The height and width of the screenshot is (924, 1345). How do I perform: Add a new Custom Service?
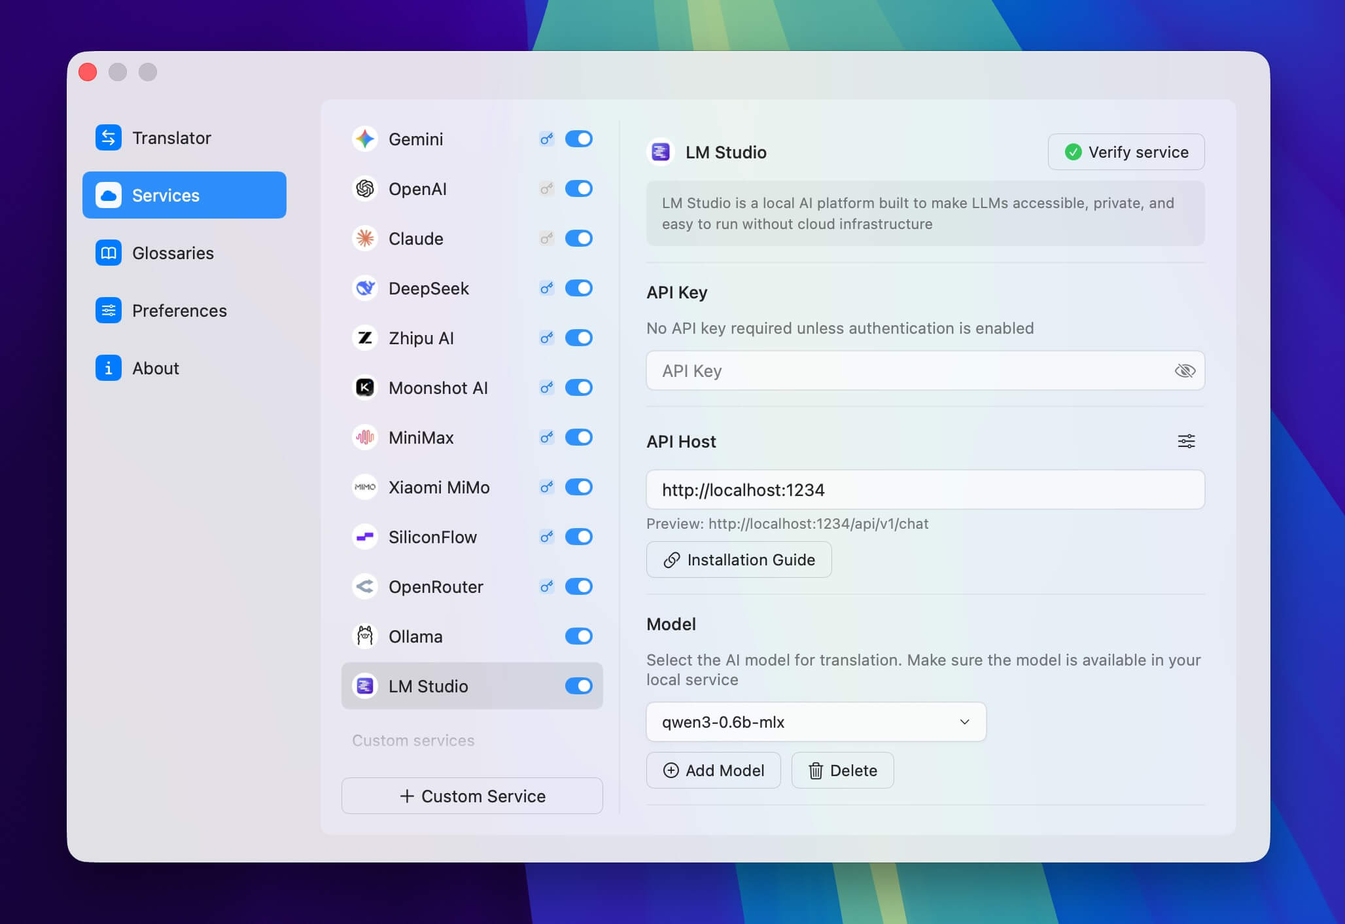tap(472, 796)
